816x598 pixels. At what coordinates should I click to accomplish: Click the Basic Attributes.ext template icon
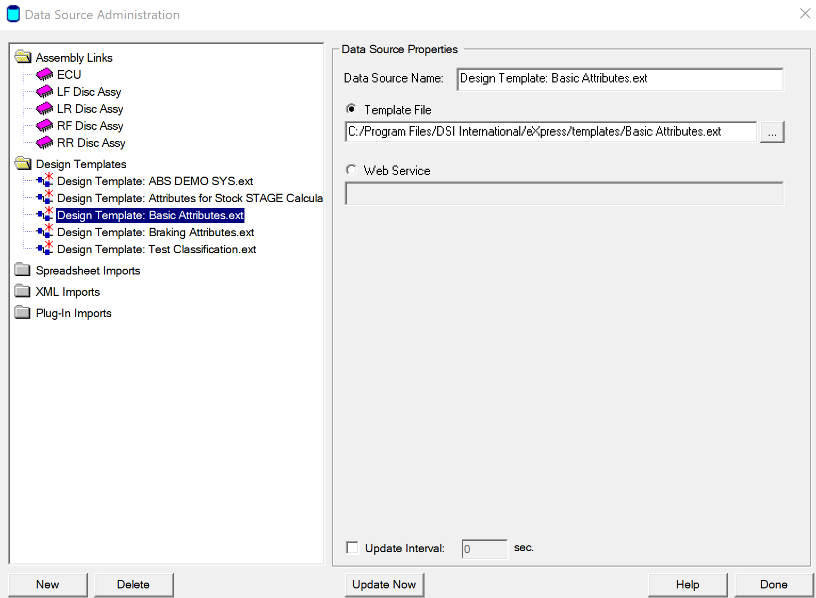pos(45,214)
